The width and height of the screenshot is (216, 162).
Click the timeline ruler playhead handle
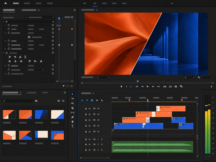click(148, 100)
